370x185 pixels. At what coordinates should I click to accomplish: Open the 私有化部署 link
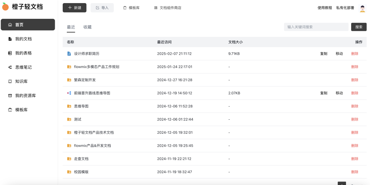[x=345, y=8]
